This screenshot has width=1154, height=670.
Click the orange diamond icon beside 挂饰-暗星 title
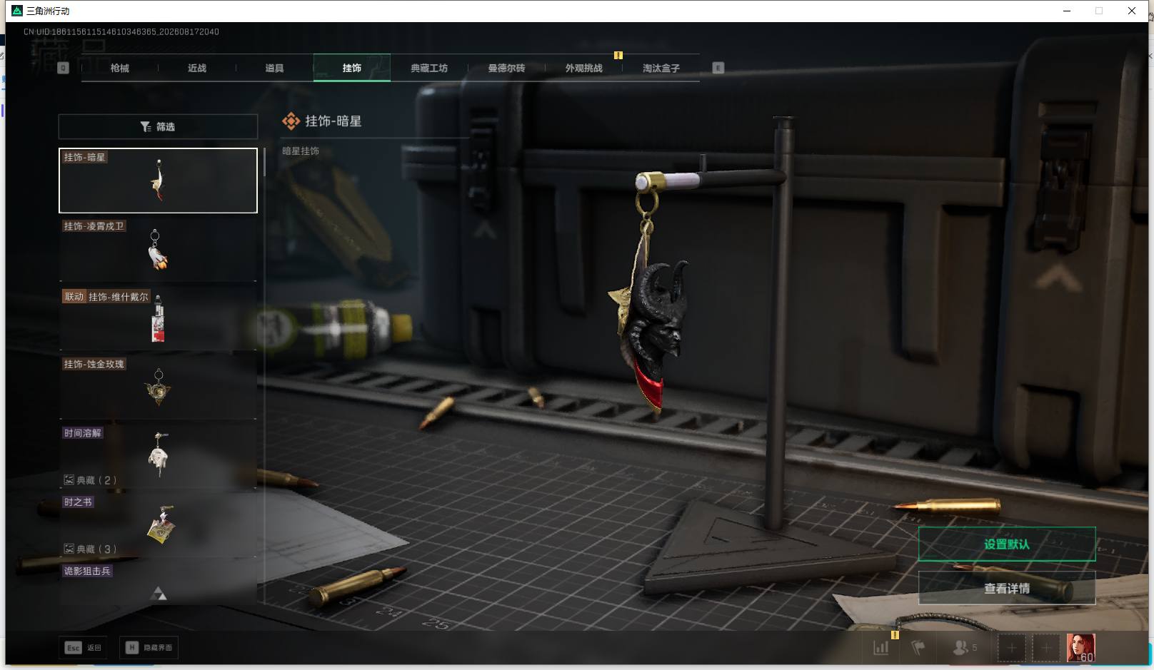click(291, 121)
